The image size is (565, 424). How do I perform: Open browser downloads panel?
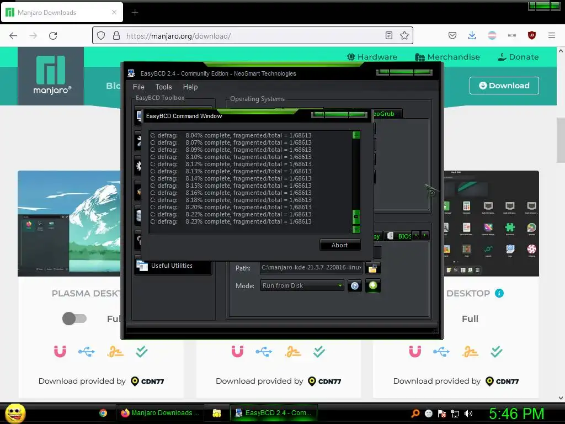tap(472, 35)
